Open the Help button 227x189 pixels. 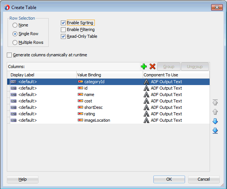click(x=23, y=179)
